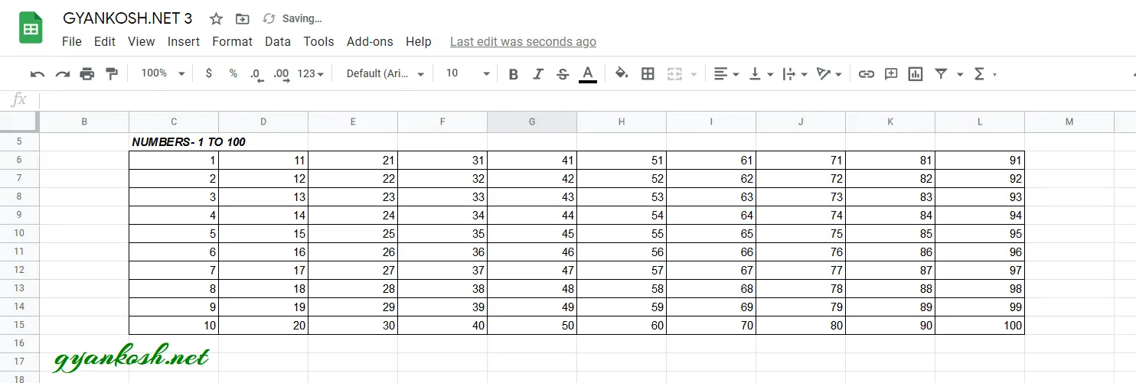Click the Undo arrow icon
1136x383 pixels.
click(x=38, y=74)
